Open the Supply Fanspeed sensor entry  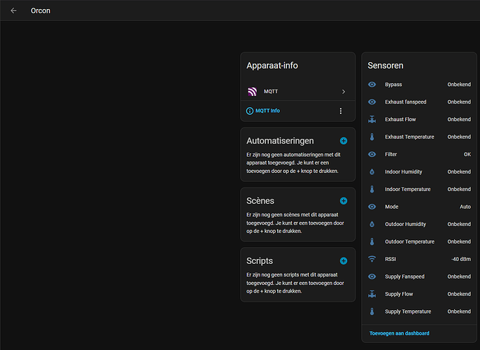[420, 276]
